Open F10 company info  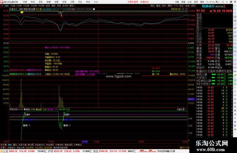click(x=176, y=6)
